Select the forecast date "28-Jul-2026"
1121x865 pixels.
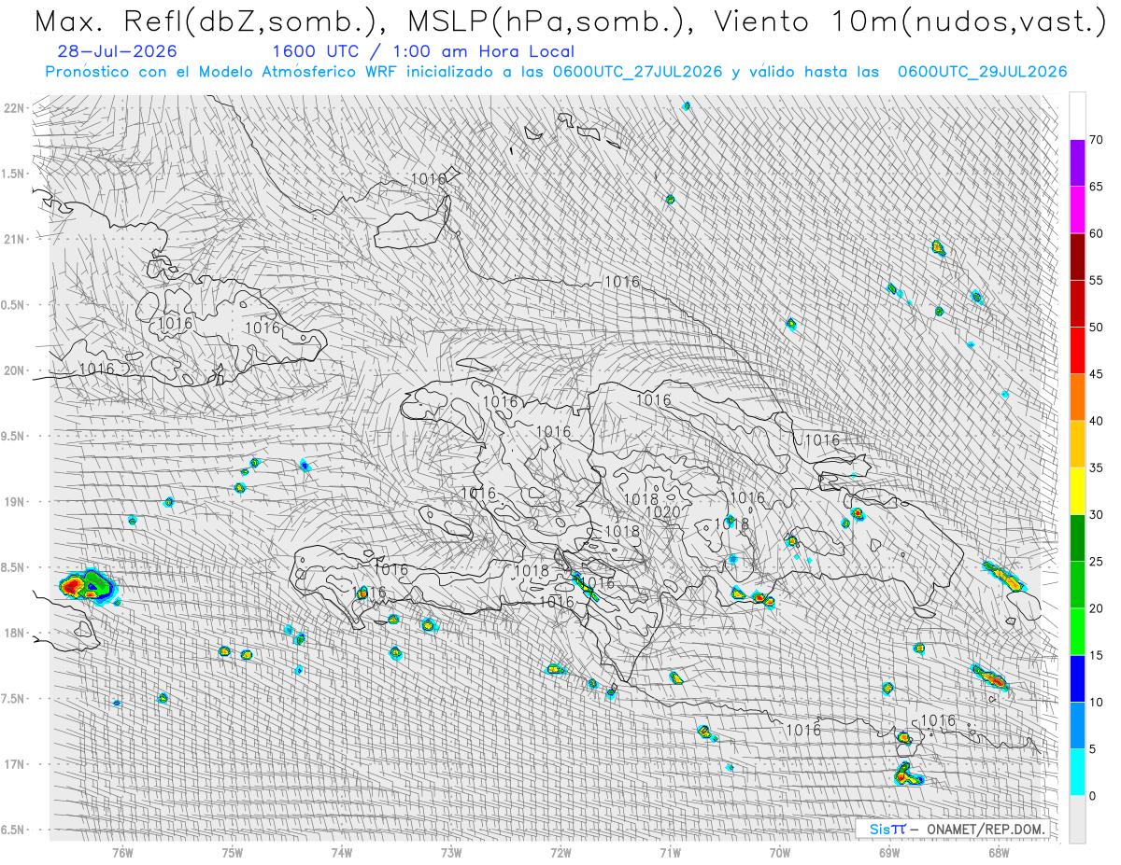(x=116, y=52)
